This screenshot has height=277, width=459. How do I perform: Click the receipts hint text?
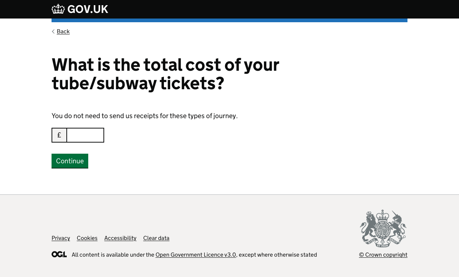145,116
